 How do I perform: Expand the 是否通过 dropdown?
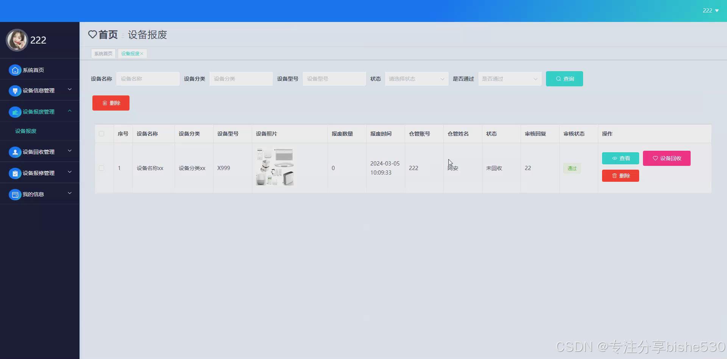(x=509, y=79)
